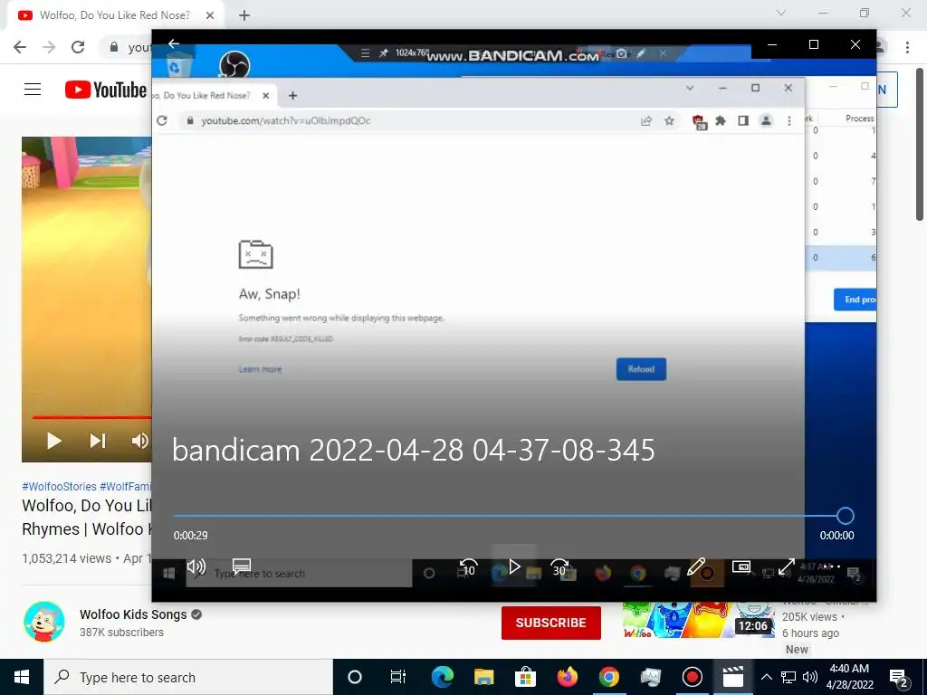Screen dimensions: 927x695
Task: Open File Explorer from taskbar
Action: click(x=483, y=677)
